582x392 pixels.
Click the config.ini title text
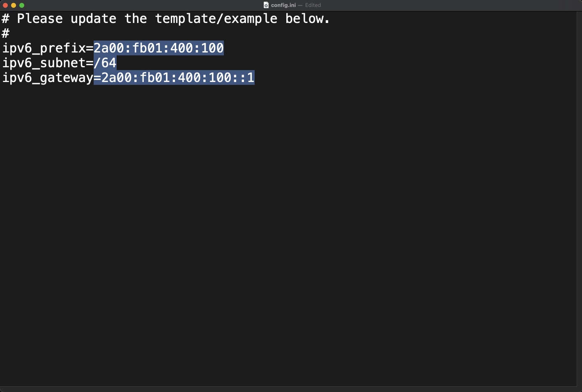[283, 5]
